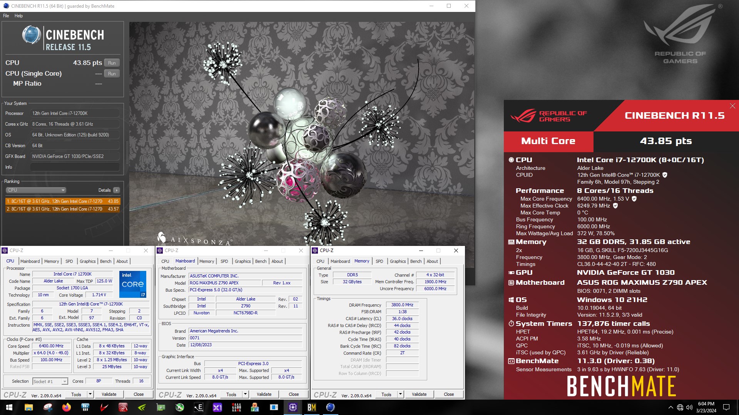Open Tools dropdown arrow in Mainboard CPU-Z window
Viewport: 739px width, 415px height.
click(245, 394)
